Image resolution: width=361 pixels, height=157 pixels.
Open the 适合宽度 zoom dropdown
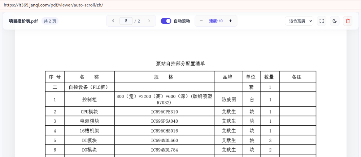point(299,21)
